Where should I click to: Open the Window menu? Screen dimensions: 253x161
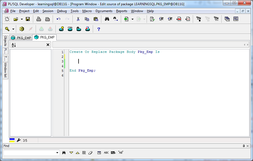pos(137,11)
